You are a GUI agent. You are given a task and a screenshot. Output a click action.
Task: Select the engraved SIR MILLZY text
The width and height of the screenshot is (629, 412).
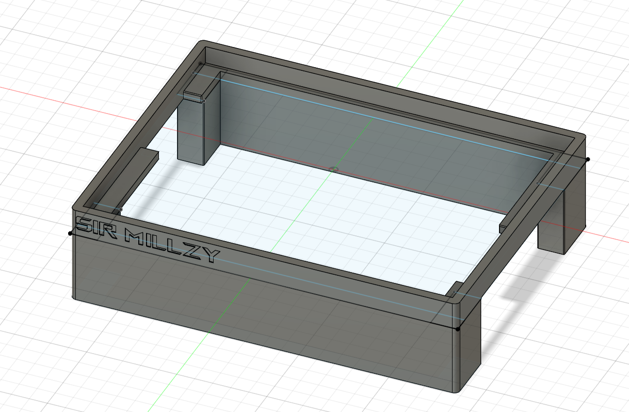click(148, 241)
